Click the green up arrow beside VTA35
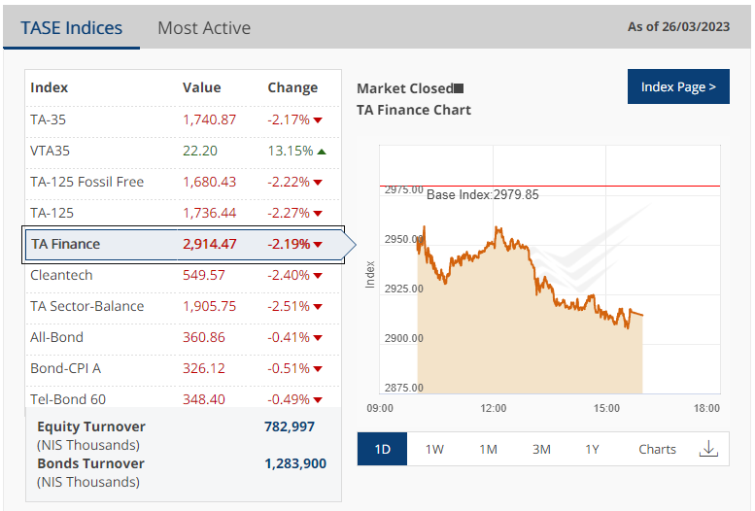This screenshot has width=755, height=511. pyautogui.click(x=322, y=152)
